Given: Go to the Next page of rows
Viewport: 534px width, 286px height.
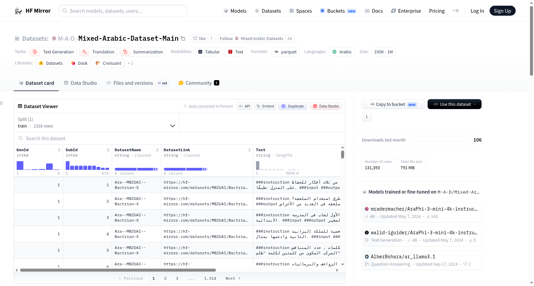Looking at the screenshot, I should (233, 278).
